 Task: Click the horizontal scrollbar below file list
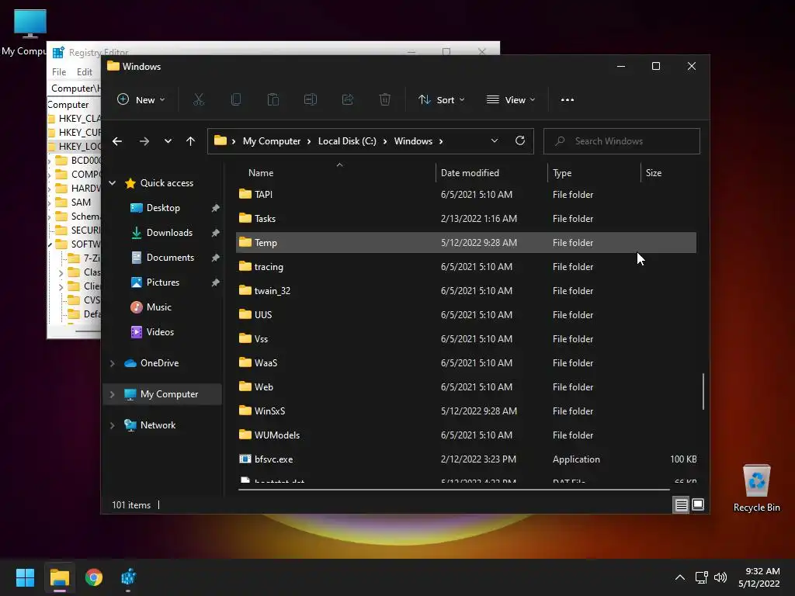pos(453,490)
